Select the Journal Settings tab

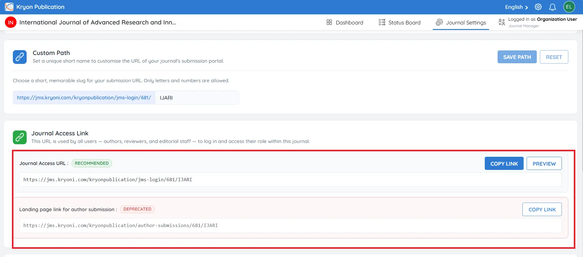(461, 22)
